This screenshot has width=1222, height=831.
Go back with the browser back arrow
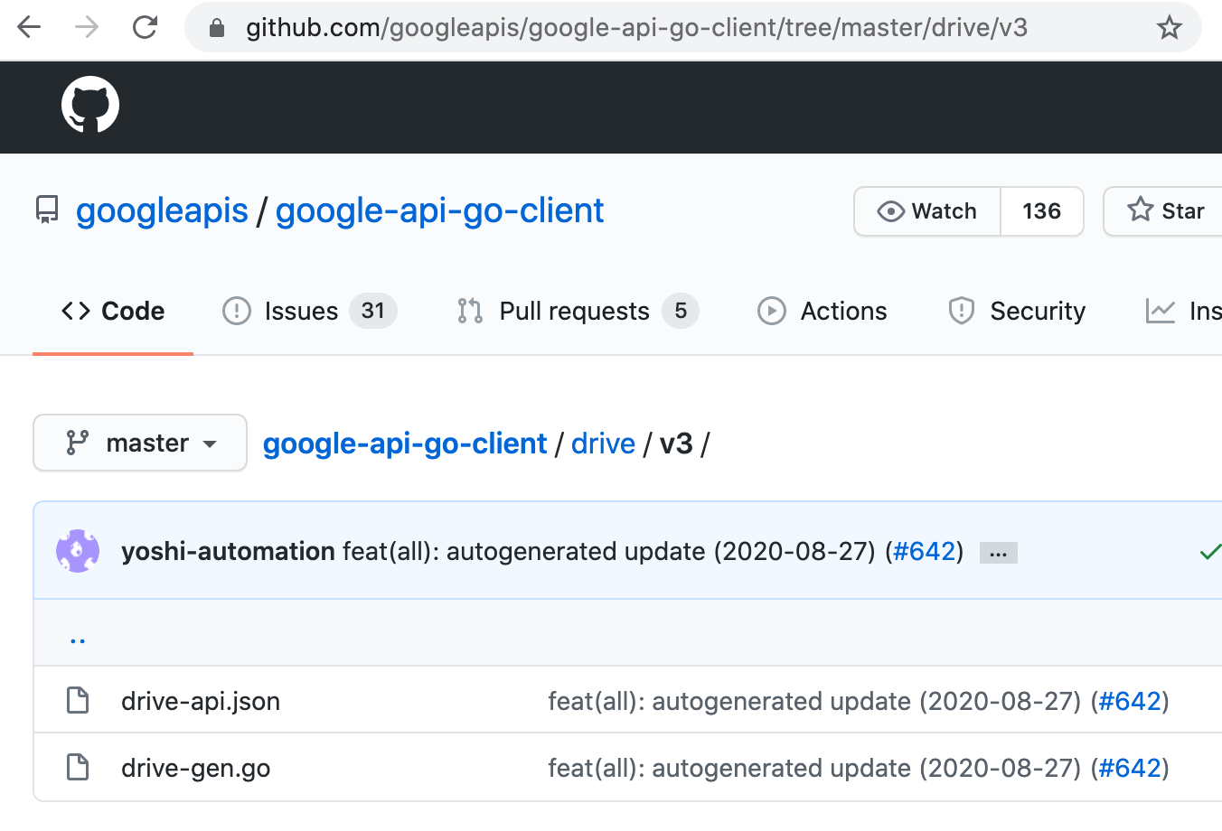(29, 27)
